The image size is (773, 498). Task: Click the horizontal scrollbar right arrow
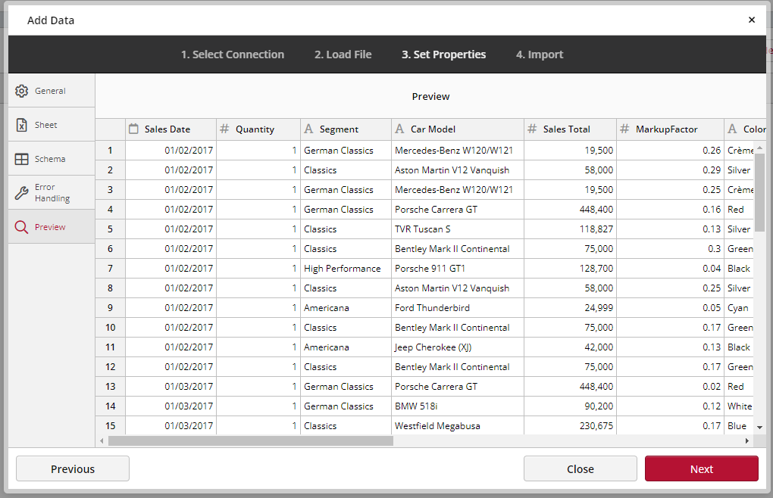(747, 441)
